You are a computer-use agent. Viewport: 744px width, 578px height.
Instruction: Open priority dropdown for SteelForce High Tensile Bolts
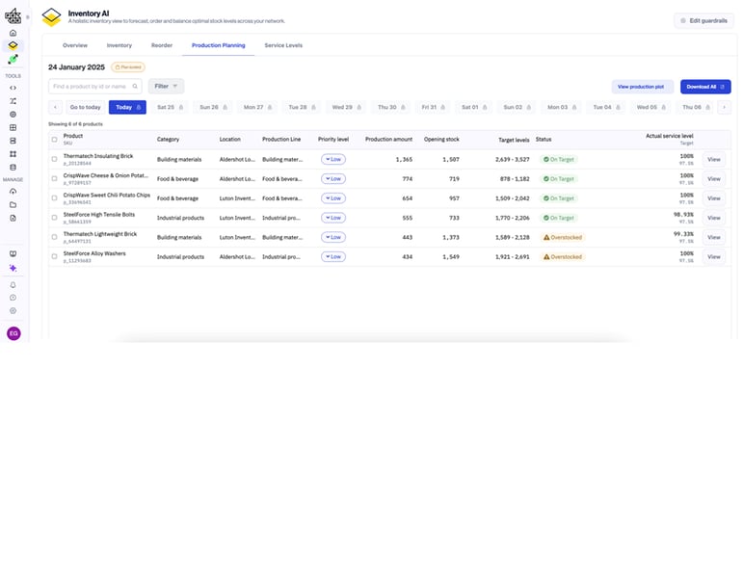[x=333, y=218]
